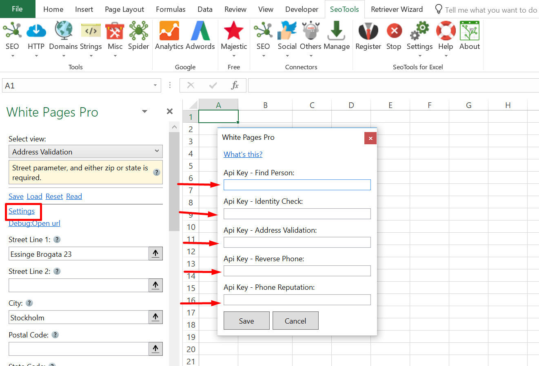Switch to the Developer tab
Screen dimensions: 539x366
(302, 9)
